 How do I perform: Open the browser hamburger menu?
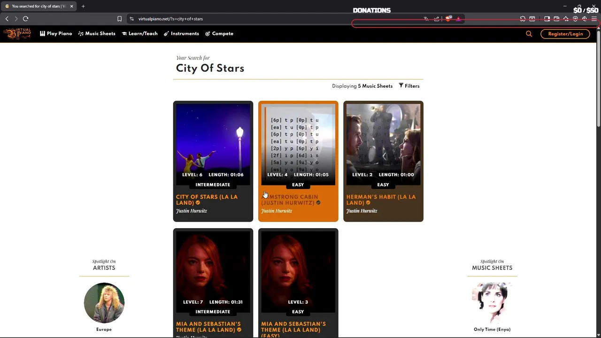[x=594, y=19]
